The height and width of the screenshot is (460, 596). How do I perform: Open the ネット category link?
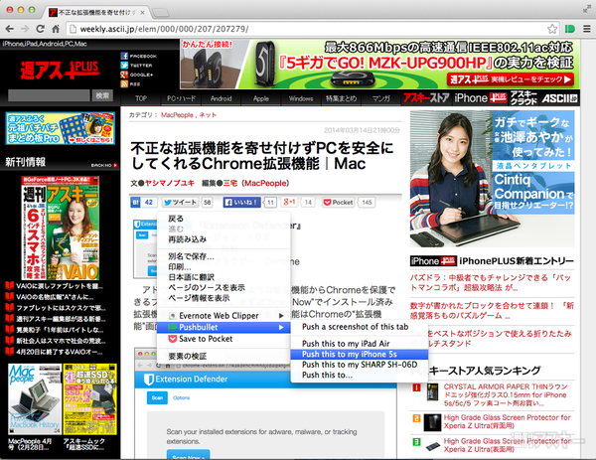(208, 115)
